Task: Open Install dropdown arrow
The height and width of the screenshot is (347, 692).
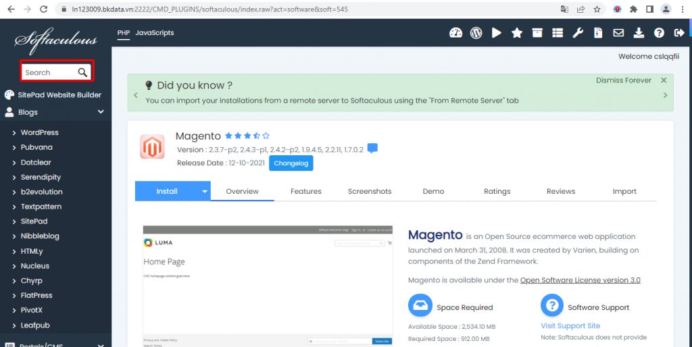Action: click(x=205, y=191)
